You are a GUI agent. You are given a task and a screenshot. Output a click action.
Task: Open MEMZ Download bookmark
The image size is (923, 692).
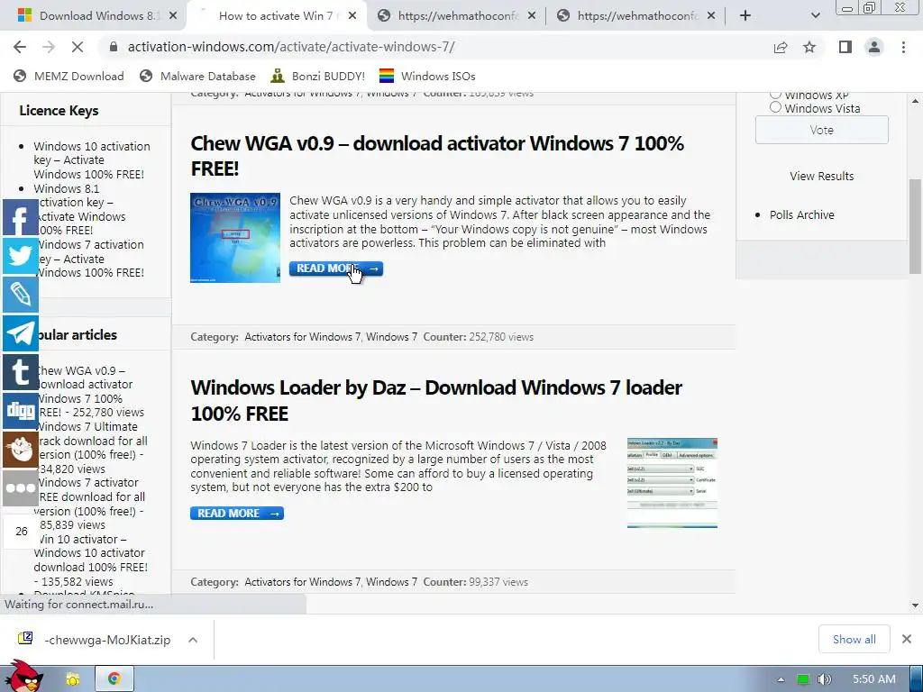coord(69,76)
